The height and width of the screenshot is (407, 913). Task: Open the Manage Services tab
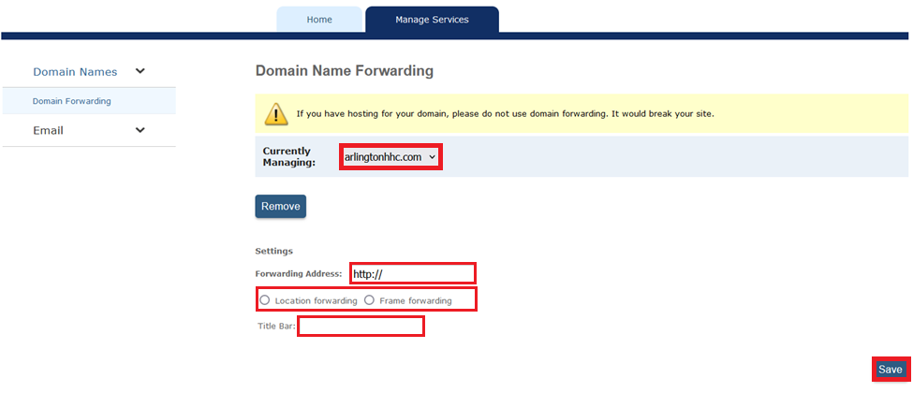tap(432, 20)
